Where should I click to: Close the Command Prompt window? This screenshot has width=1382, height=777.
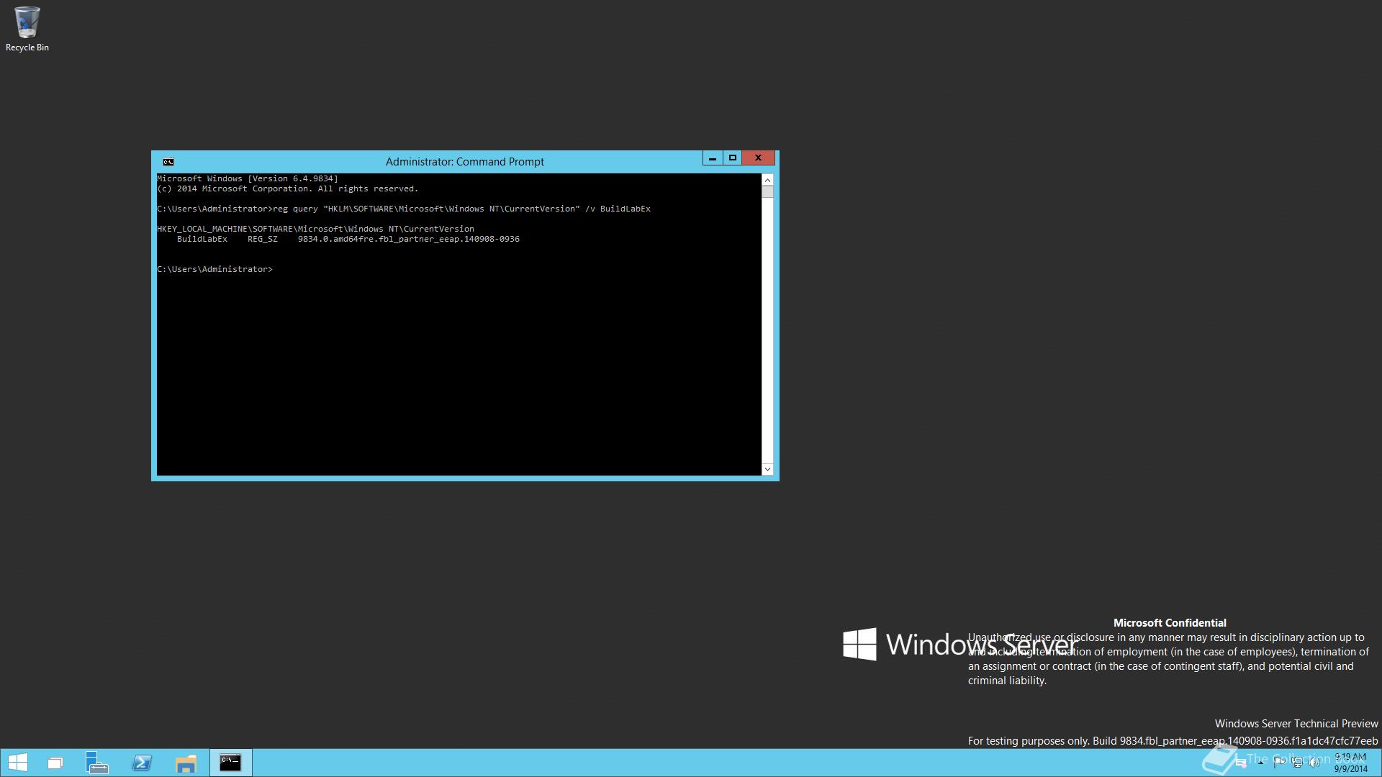[758, 158]
